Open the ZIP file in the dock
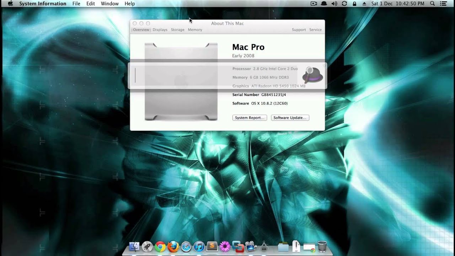 296,246
